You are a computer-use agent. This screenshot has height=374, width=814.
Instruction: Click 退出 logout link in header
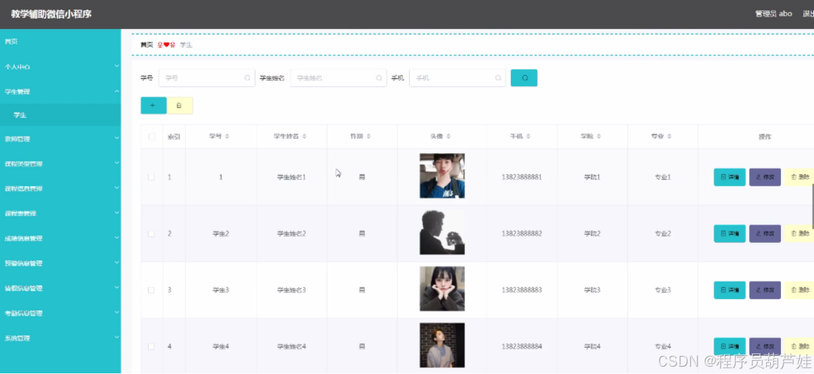tap(807, 13)
